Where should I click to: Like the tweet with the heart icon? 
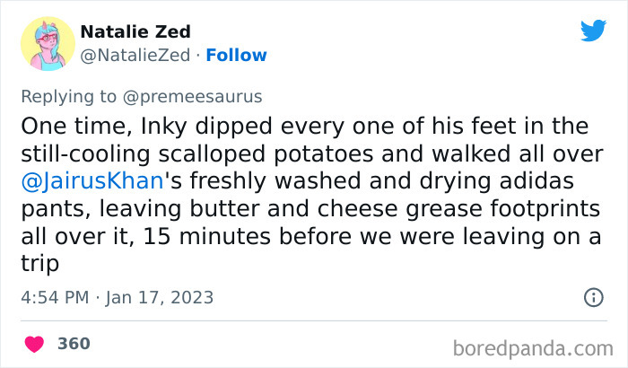coord(35,344)
